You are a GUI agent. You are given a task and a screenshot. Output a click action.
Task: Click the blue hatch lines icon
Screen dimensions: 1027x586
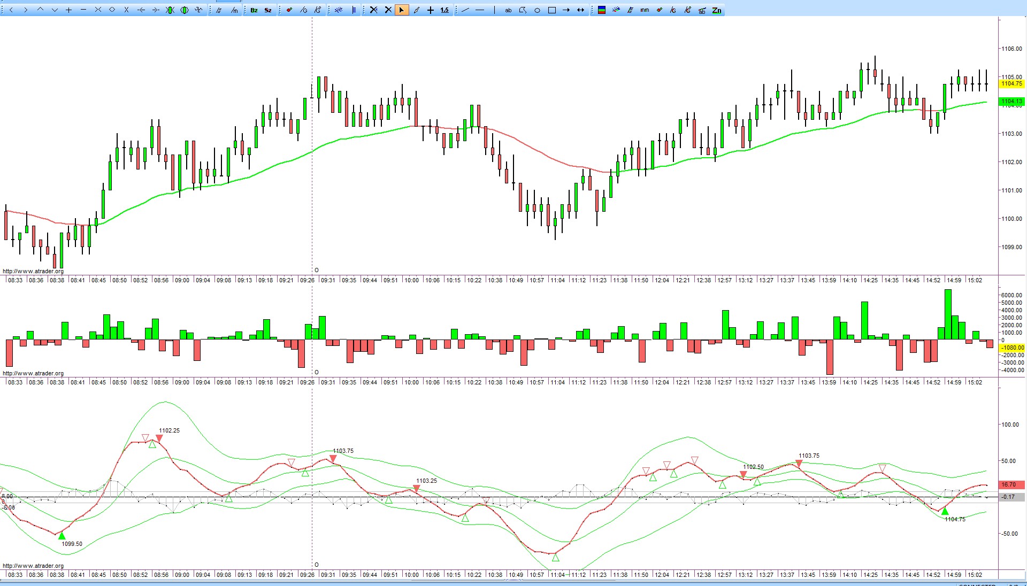(339, 10)
